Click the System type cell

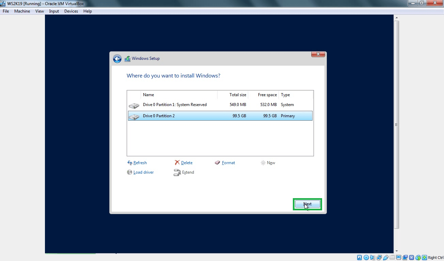click(287, 105)
